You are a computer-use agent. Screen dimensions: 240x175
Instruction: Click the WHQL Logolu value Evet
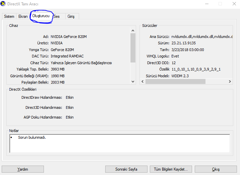coord(175,56)
